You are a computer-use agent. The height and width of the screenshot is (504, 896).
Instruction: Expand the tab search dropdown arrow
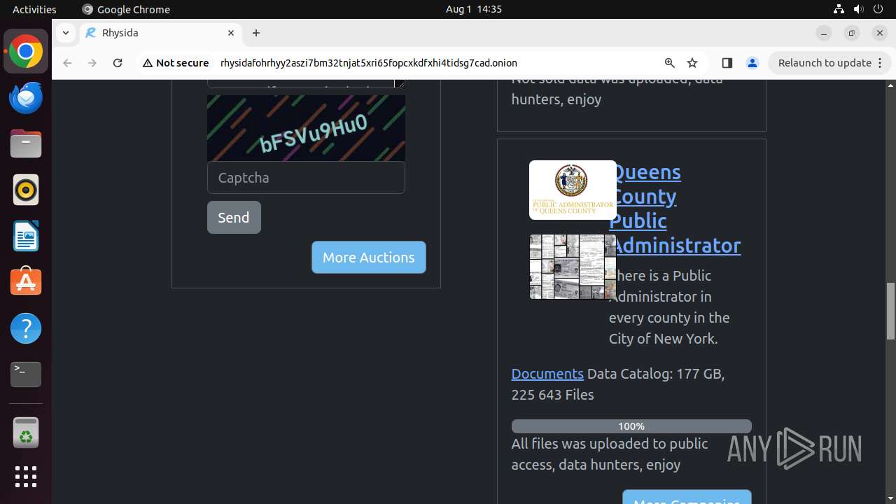pyautogui.click(x=65, y=33)
